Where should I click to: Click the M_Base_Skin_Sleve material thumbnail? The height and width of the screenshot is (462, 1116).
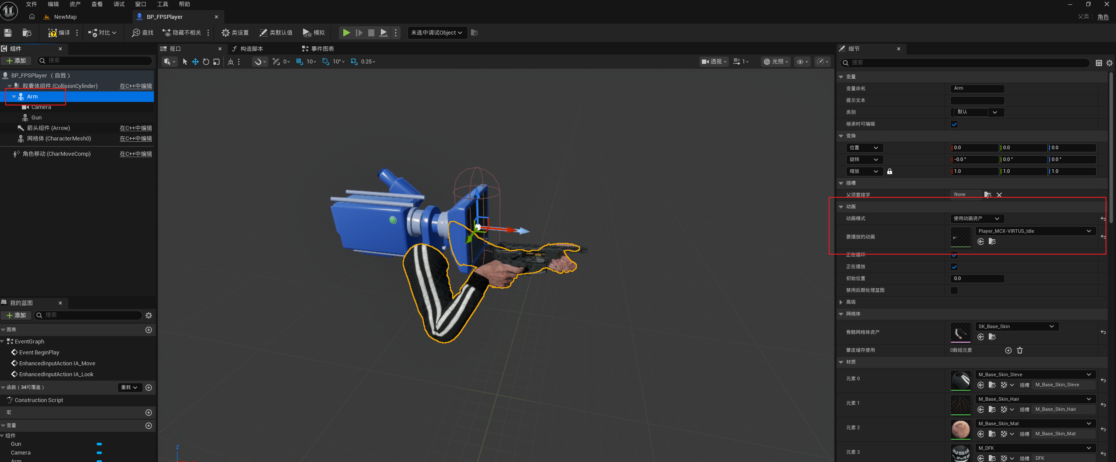tap(961, 381)
